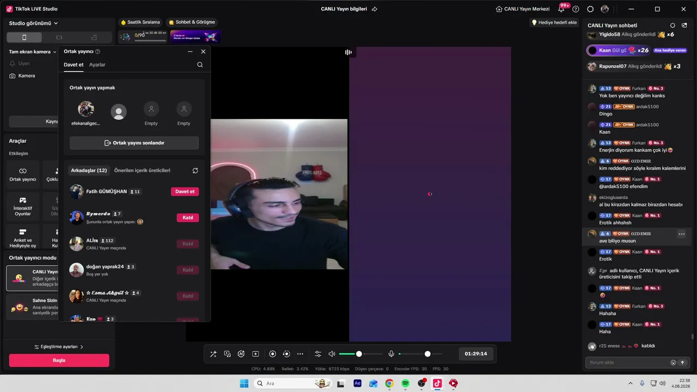This screenshot has height=392, width=697.
Task: Open the three-dot more options in bottom toolbar
Action: pos(300,354)
